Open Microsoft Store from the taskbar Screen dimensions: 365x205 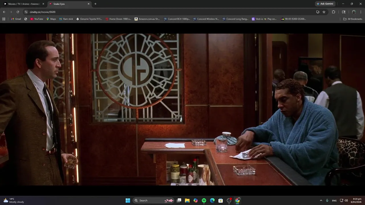pos(220,200)
